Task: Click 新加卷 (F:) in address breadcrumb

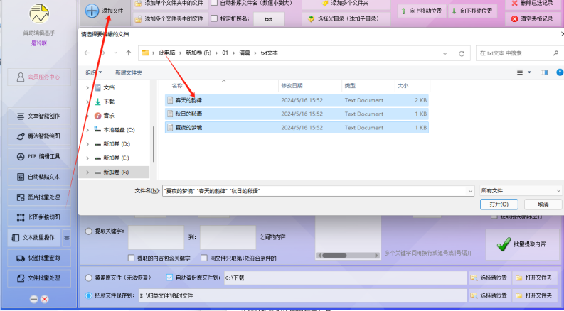Action: pos(198,53)
